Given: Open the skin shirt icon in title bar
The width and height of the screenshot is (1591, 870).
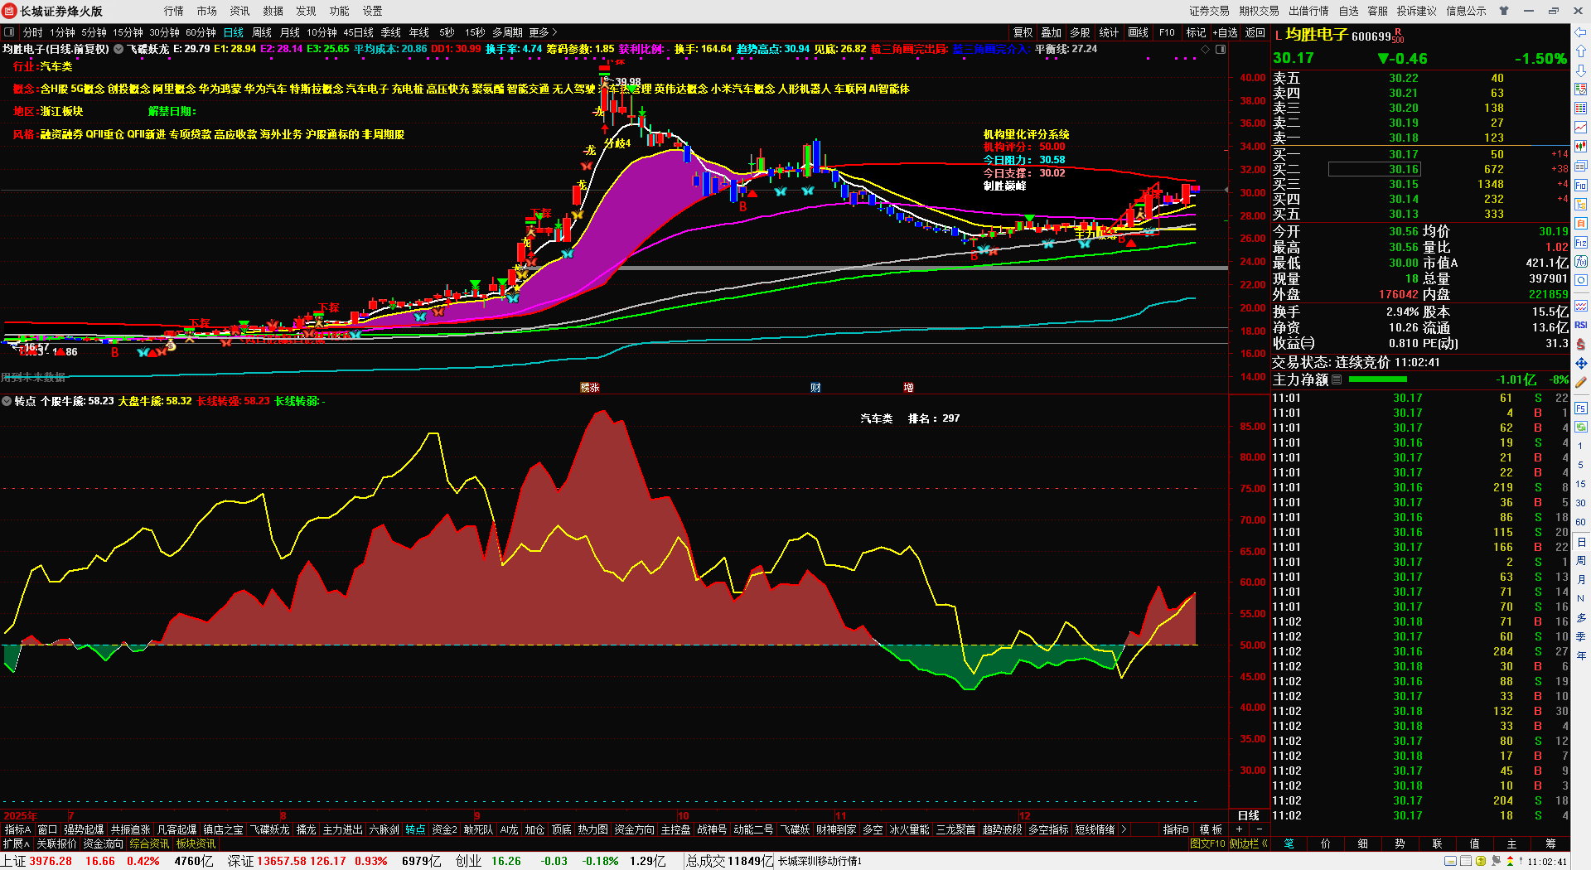Looking at the screenshot, I should pos(1504,11).
